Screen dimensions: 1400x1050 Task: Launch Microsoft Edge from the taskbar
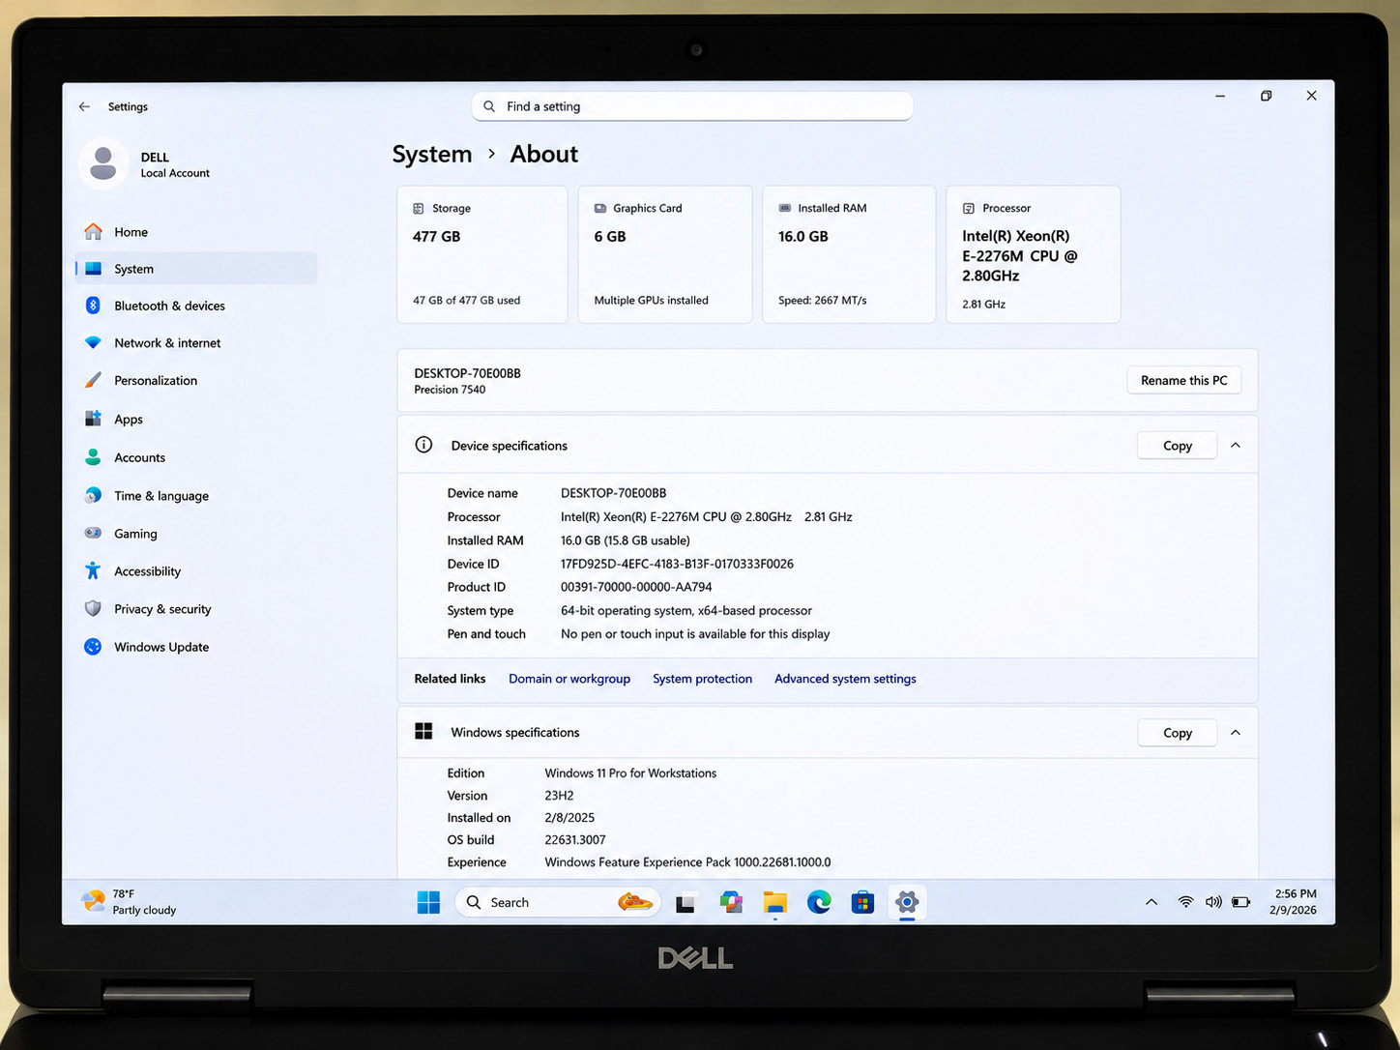(x=819, y=902)
